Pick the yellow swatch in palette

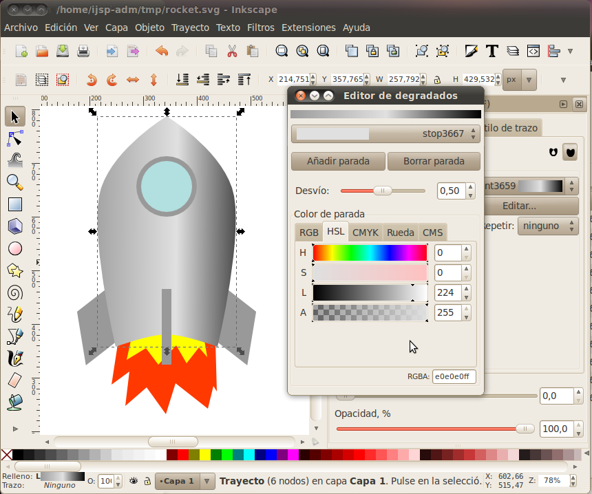(204, 455)
